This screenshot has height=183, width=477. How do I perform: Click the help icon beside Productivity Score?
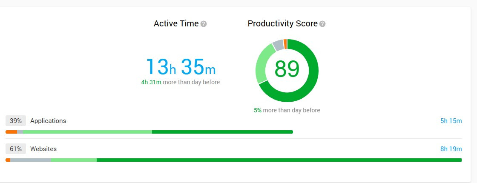click(x=322, y=24)
